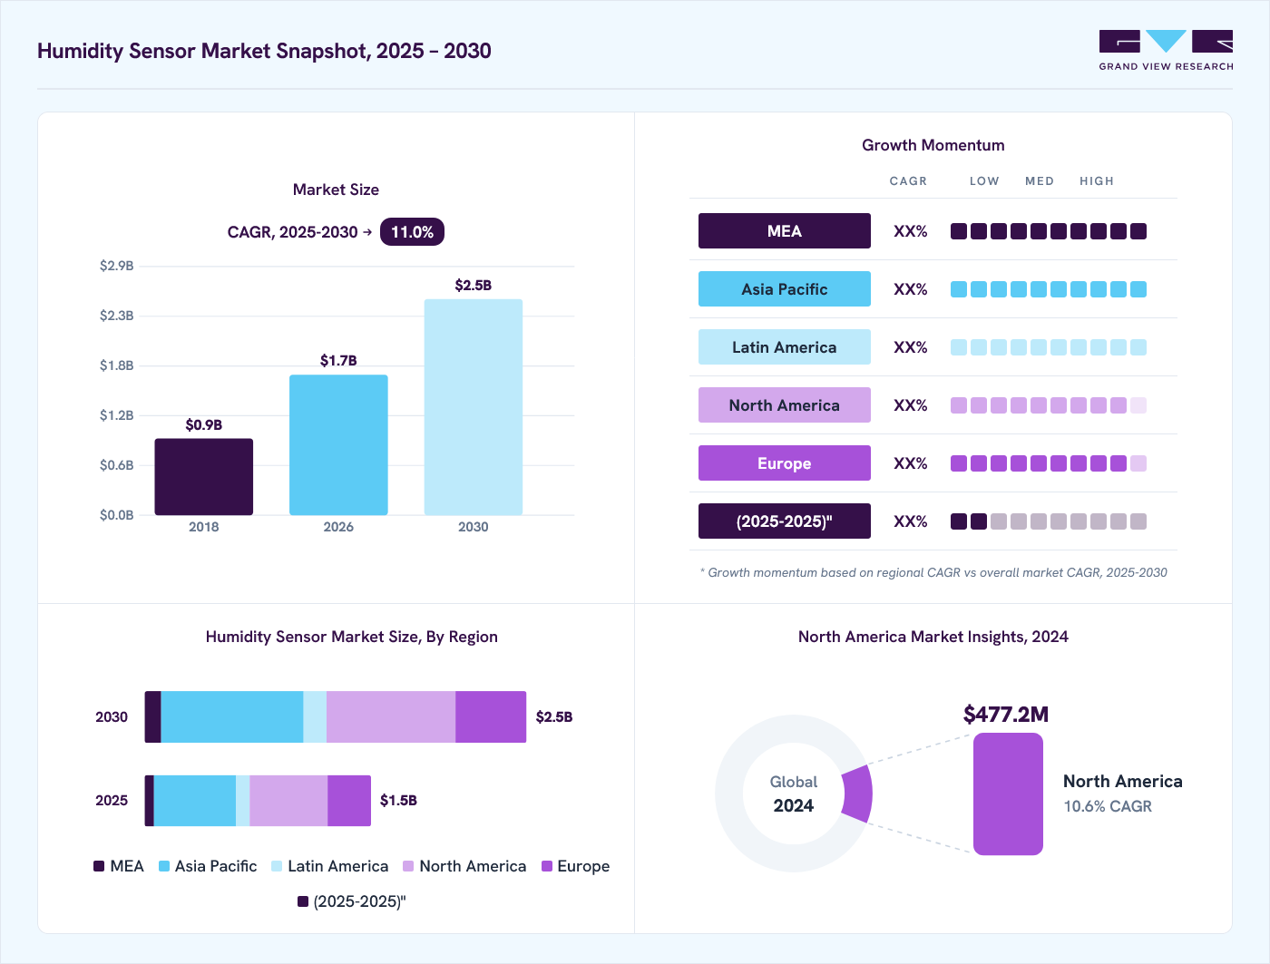Click the Humidity Sensor Market Size, By Region title
This screenshot has height=964, width=1270.
(x=352, y=637)
